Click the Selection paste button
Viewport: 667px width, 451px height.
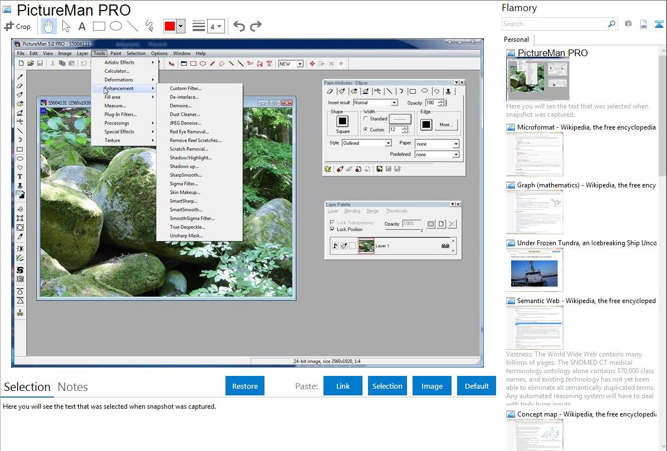tap(388, 386)
